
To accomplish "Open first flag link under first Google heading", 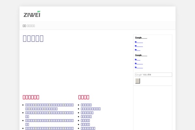I will click(x=139, y=42).
